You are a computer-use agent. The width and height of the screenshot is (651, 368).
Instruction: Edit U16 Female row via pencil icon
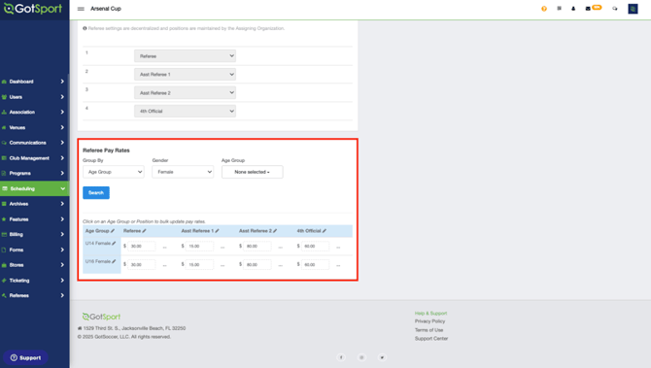pos(114,261)
